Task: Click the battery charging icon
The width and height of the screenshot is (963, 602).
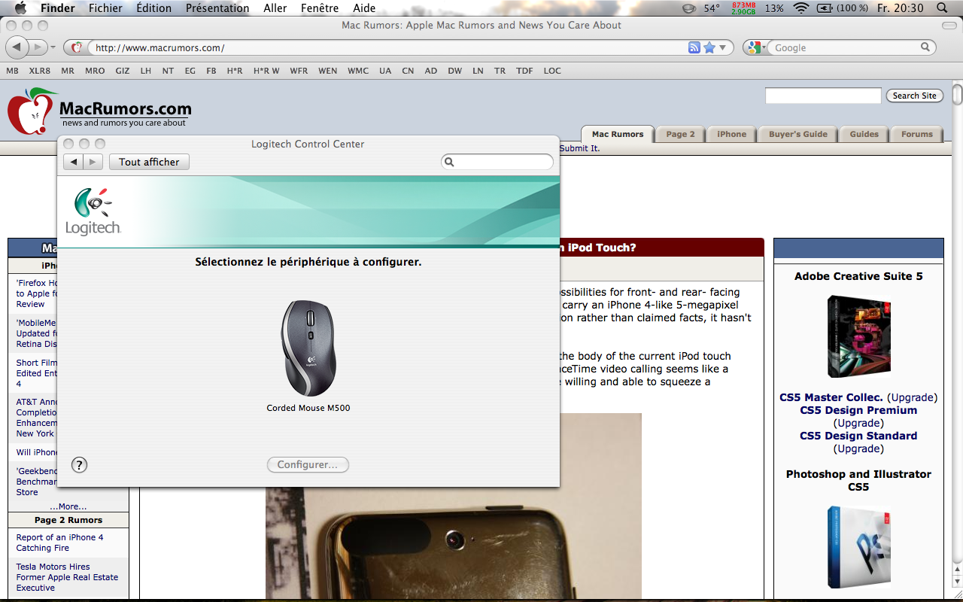Action: click(825, 8)
